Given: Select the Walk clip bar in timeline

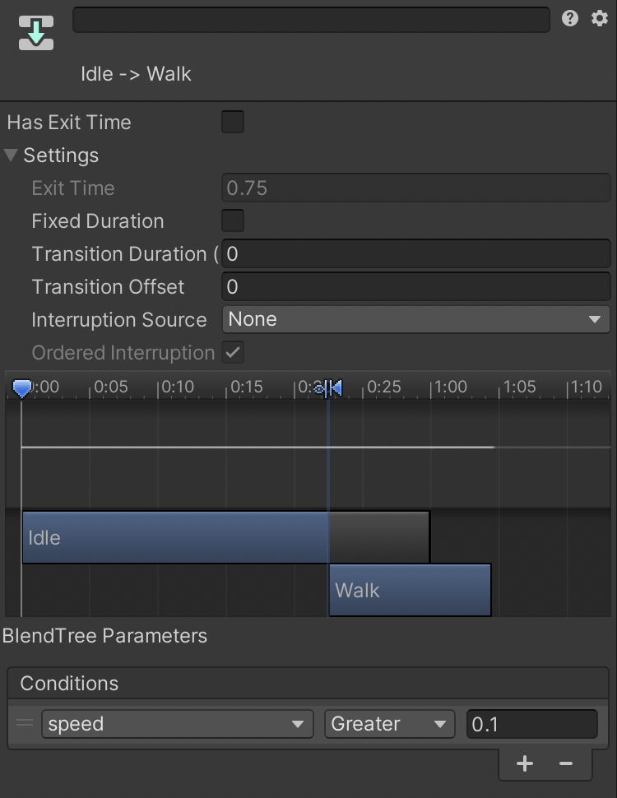Looking at the screenshot, I should click(x=410, y=590).
